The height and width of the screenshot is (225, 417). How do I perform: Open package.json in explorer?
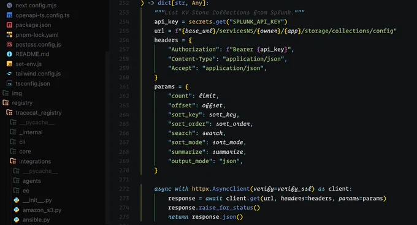33,25
